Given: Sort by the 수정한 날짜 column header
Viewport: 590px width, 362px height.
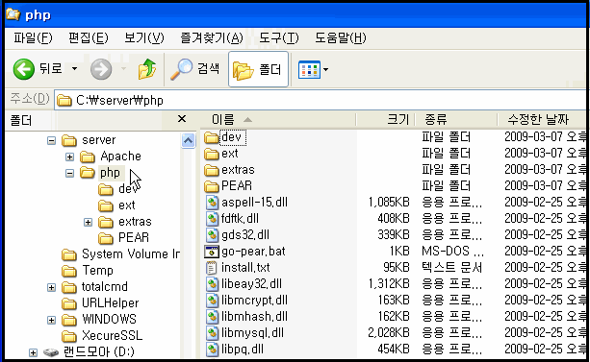Looking at the screenshot, I should (542, 120).
